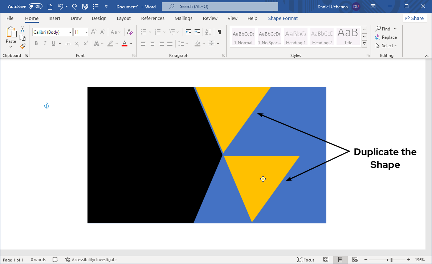Click the Increase Indent icon

[x=197, y=32]
